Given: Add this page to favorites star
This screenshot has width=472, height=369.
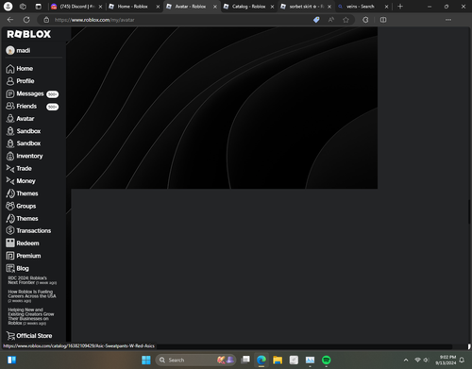Looking at the screenshot, I should [x=346, y=20].
